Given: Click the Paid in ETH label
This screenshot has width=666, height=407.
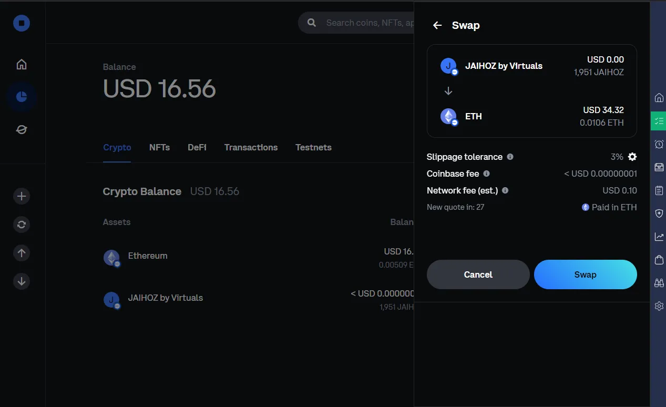Looking at the screenshot, I should tap(614, 207).
